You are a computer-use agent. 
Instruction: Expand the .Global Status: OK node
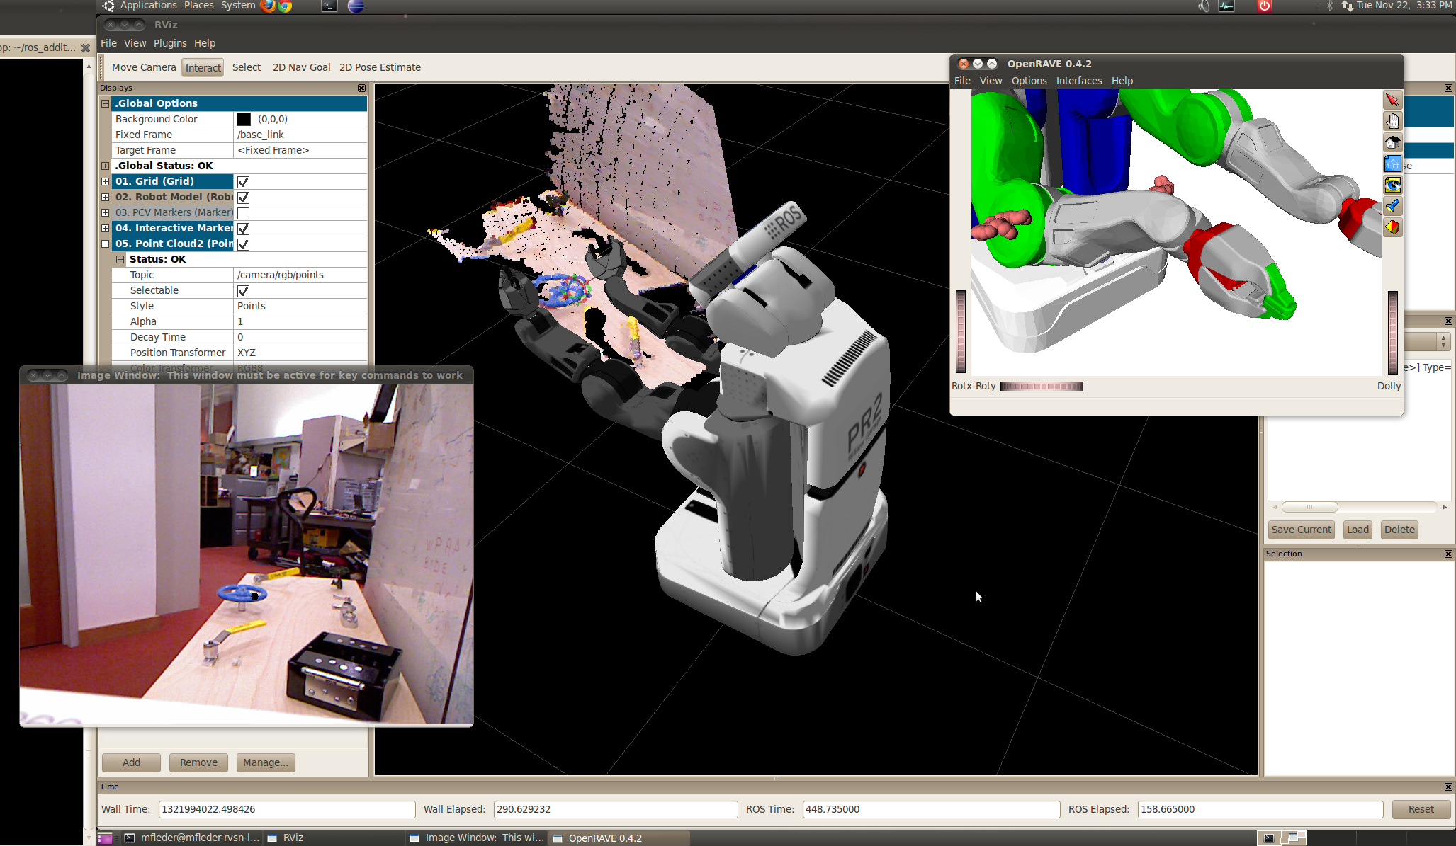point(105,166)
